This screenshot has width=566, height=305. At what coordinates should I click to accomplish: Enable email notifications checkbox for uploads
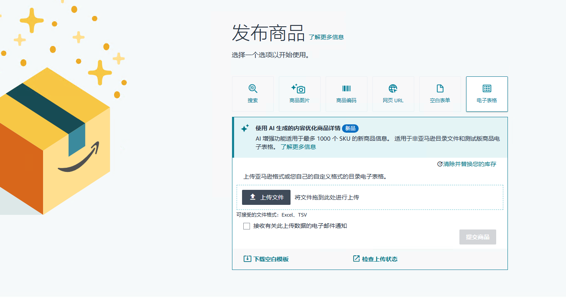click(247, 226)
